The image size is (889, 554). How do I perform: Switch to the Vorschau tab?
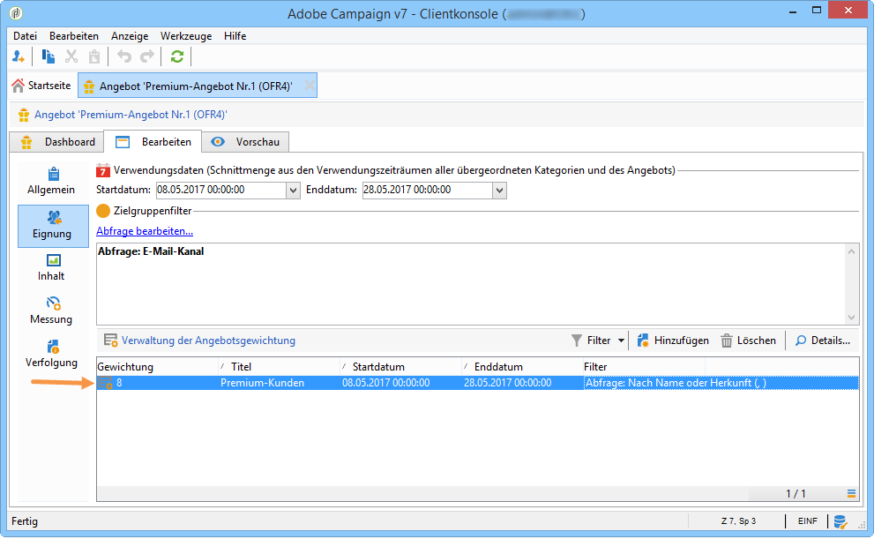pyautogui.click(x=245, y=142)
